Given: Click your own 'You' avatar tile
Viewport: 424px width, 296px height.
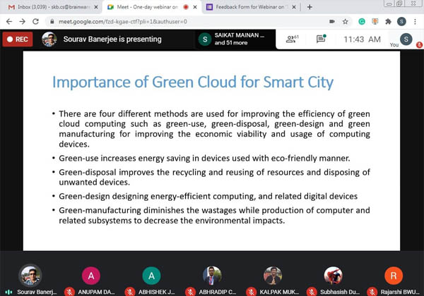Looking at the screenshot, I should coord(406,39).
